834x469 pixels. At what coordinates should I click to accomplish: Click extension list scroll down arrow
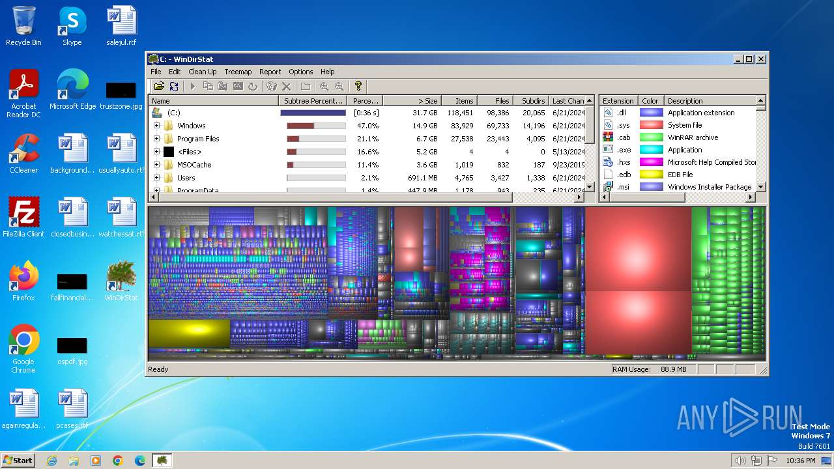point(760,187)
